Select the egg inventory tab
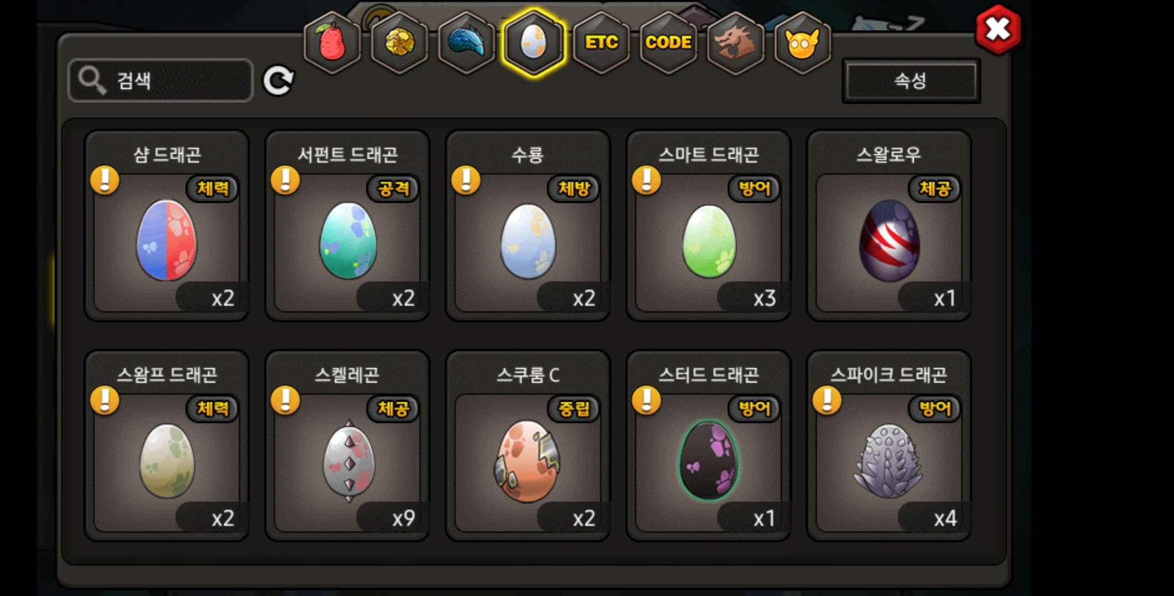1174x596 pixels. (x=534, y=42)
